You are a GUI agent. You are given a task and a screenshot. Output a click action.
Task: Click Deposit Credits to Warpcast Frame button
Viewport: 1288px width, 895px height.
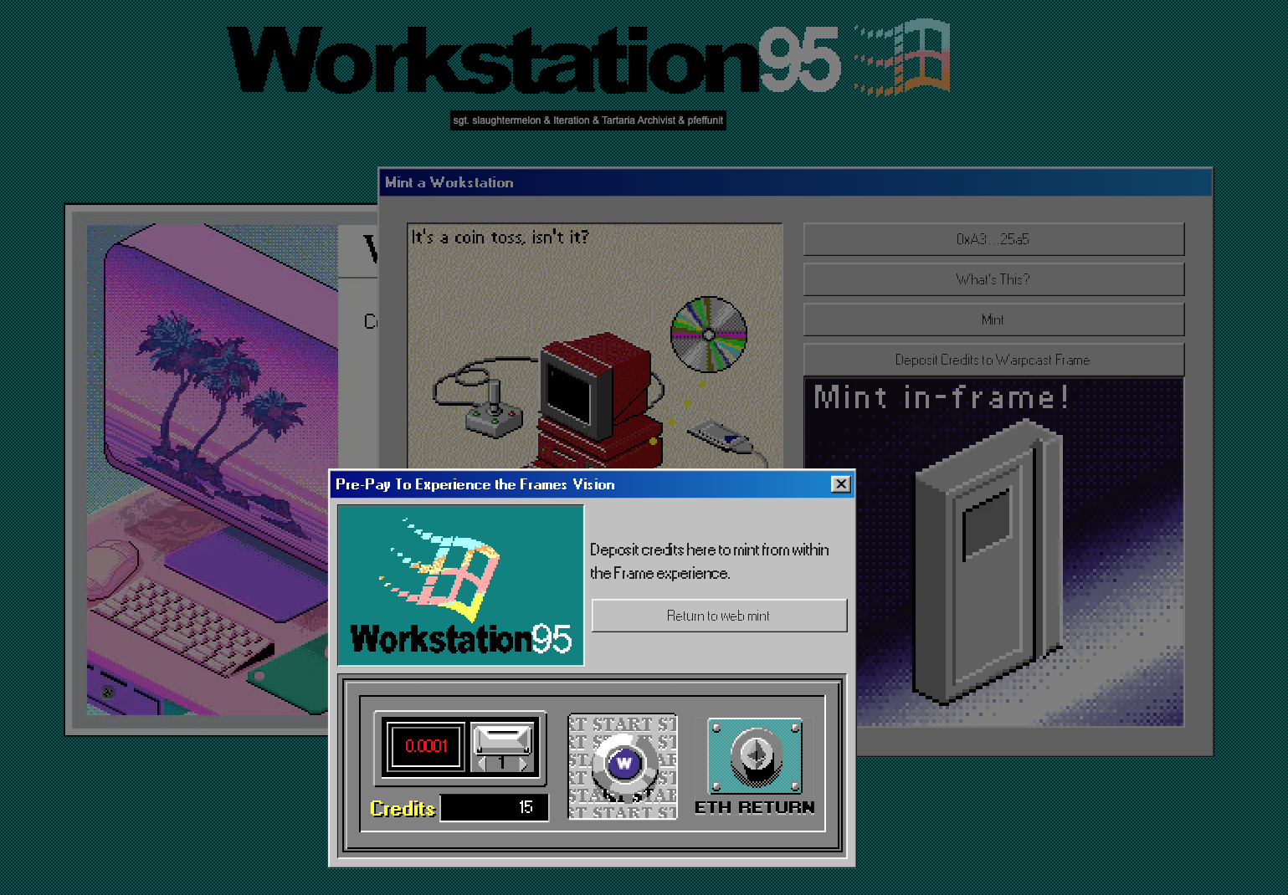pos(993,360)
